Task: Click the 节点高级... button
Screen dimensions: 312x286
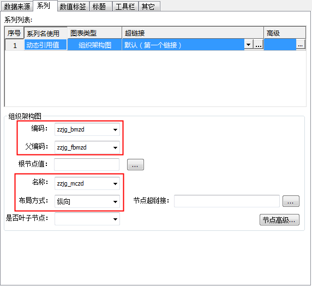Action: pyautogui.click(x=279, y=220)
